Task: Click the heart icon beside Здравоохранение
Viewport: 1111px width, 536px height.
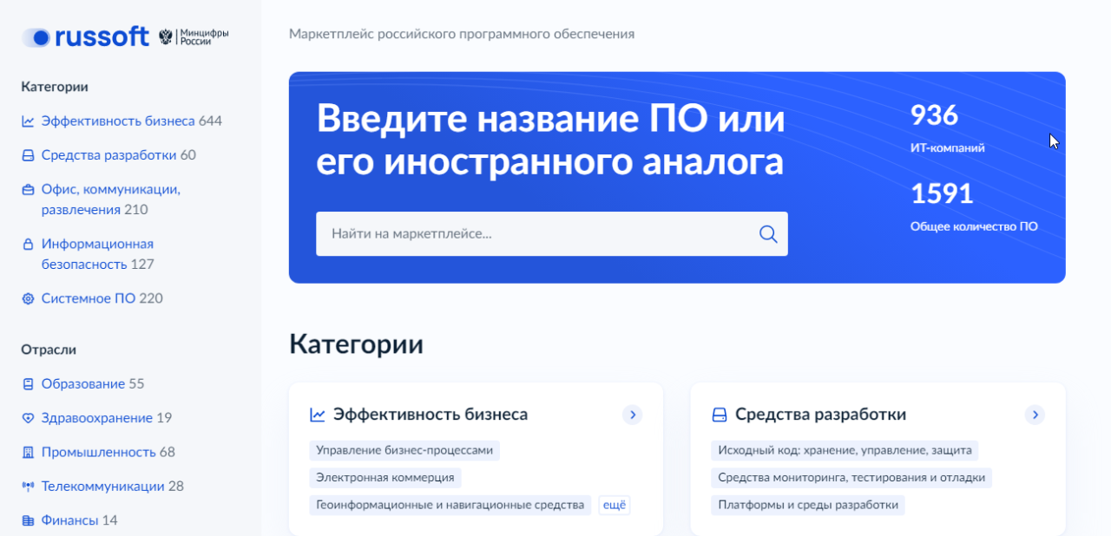Action: point(28,418)
